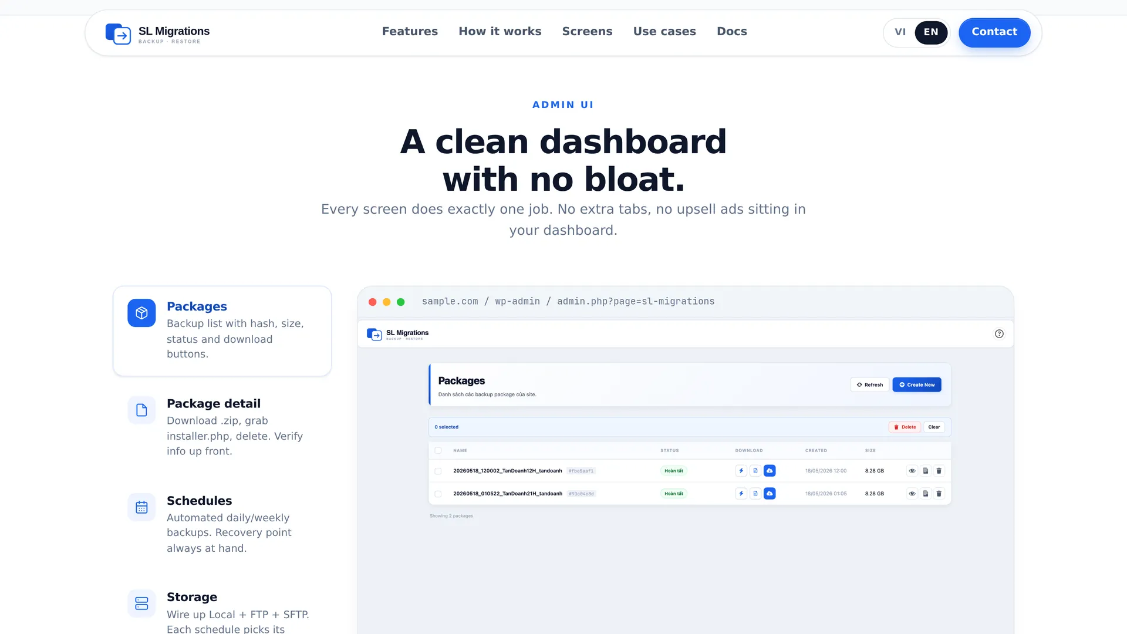Click Hoàn tất status badge of TanDoanh21H row
This screenshot has width=1127, height=634.
(674, 494)
